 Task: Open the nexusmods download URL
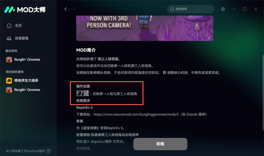136,114
